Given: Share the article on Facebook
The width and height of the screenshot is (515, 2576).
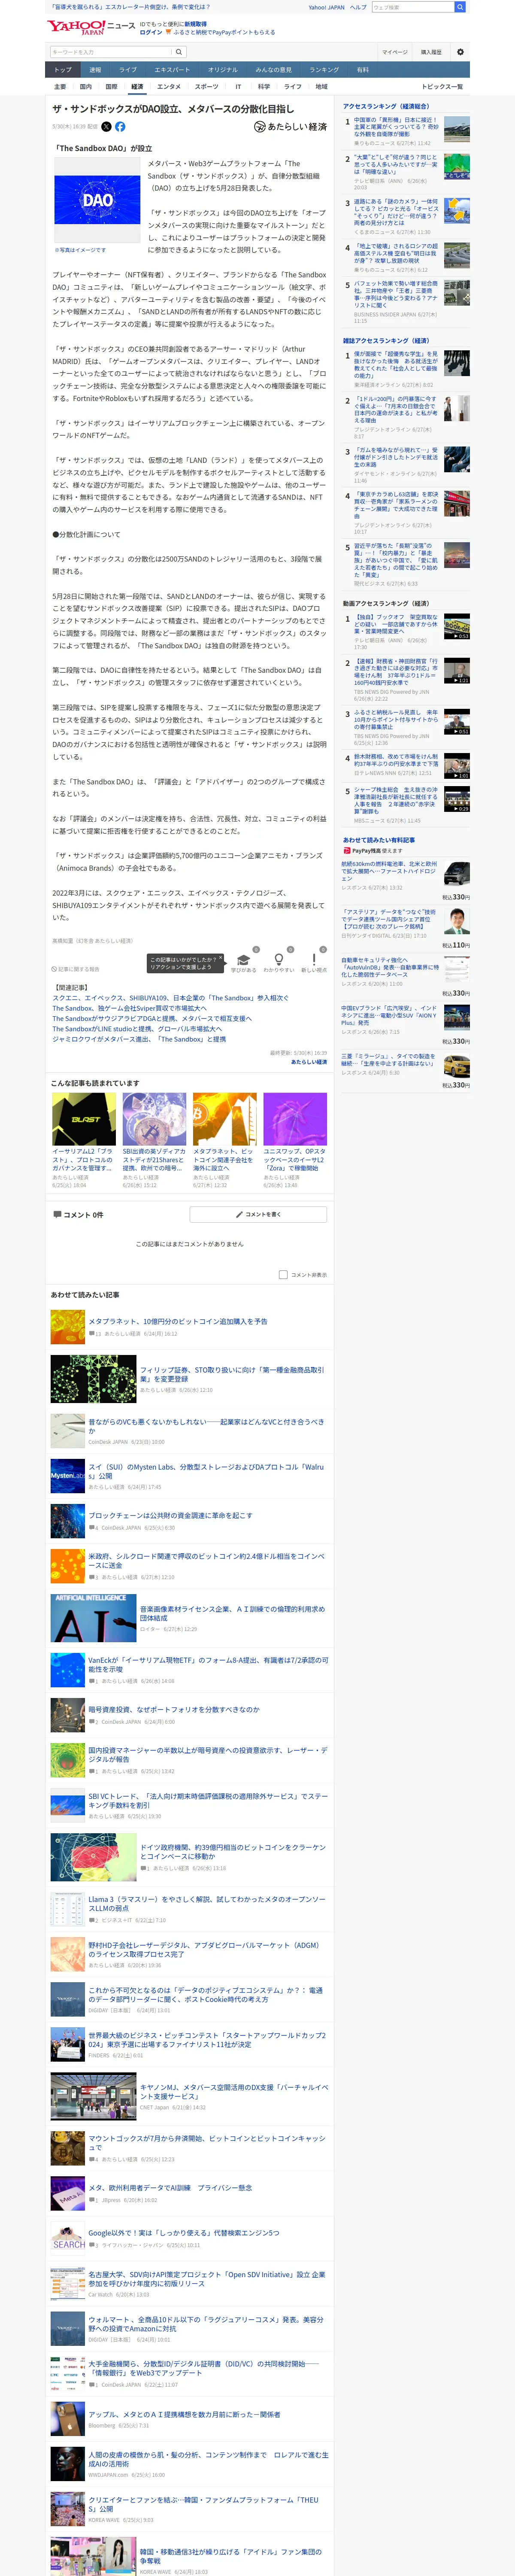Looking at the screenshot, I should pos(120,127).
